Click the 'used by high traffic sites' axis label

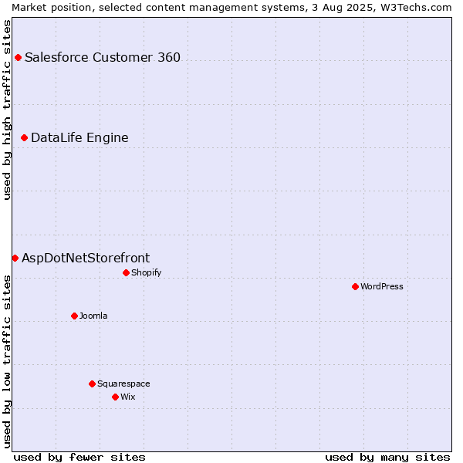click(7, 110)
